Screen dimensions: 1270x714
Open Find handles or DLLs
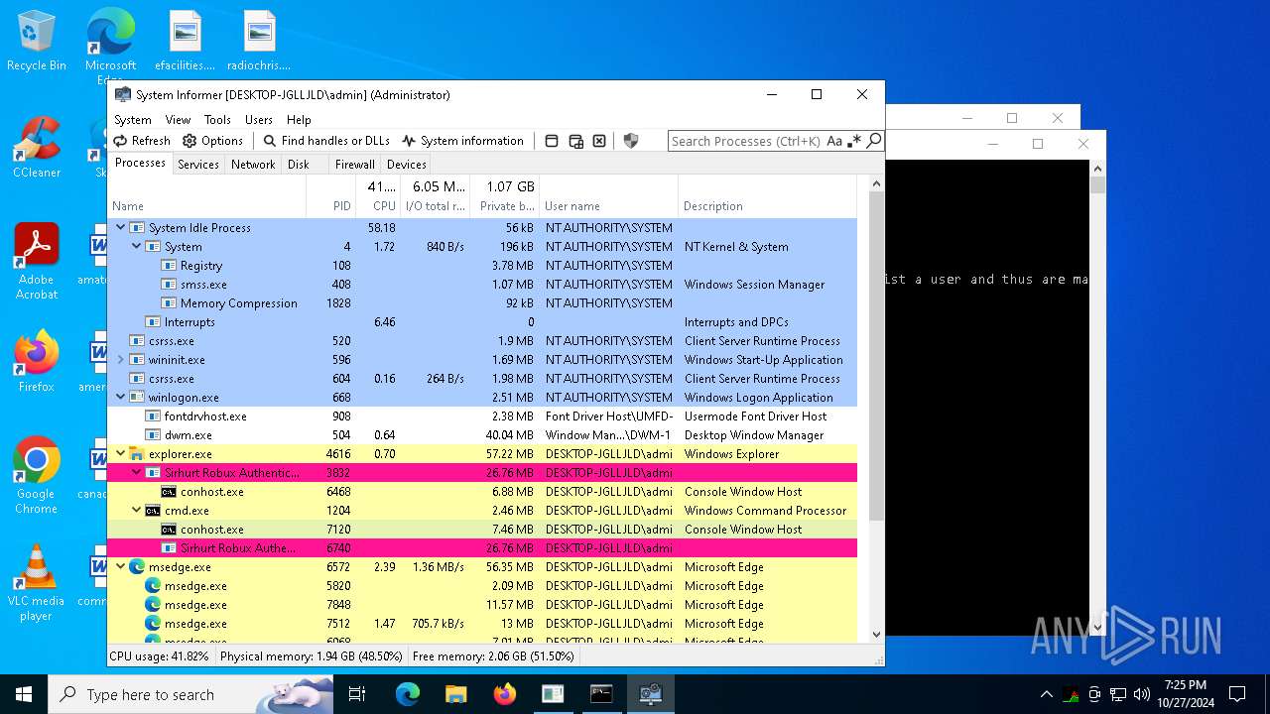point(326,141)
